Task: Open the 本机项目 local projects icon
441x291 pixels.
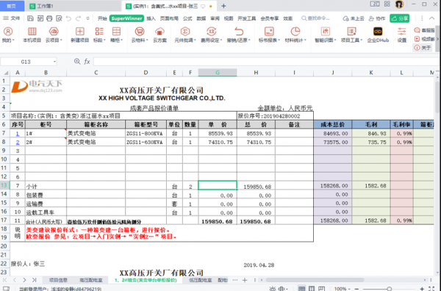Action: click(32, 35)
